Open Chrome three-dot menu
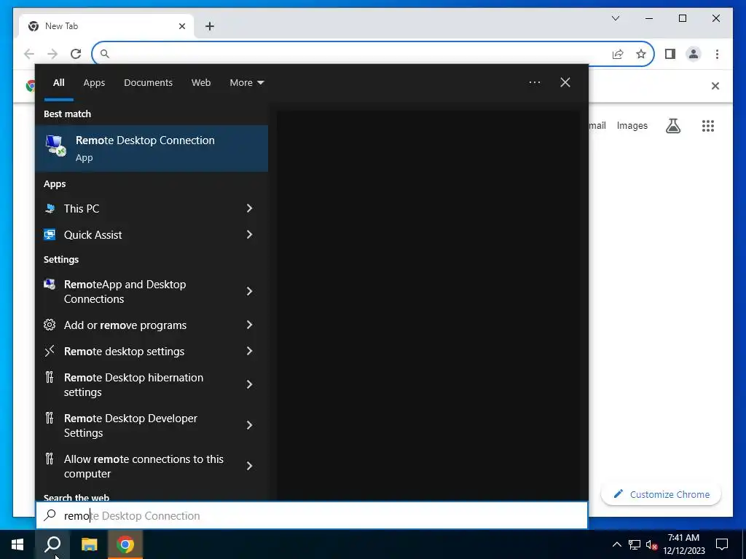This screenshot has height=559, width=746. [x=717, y=54]
